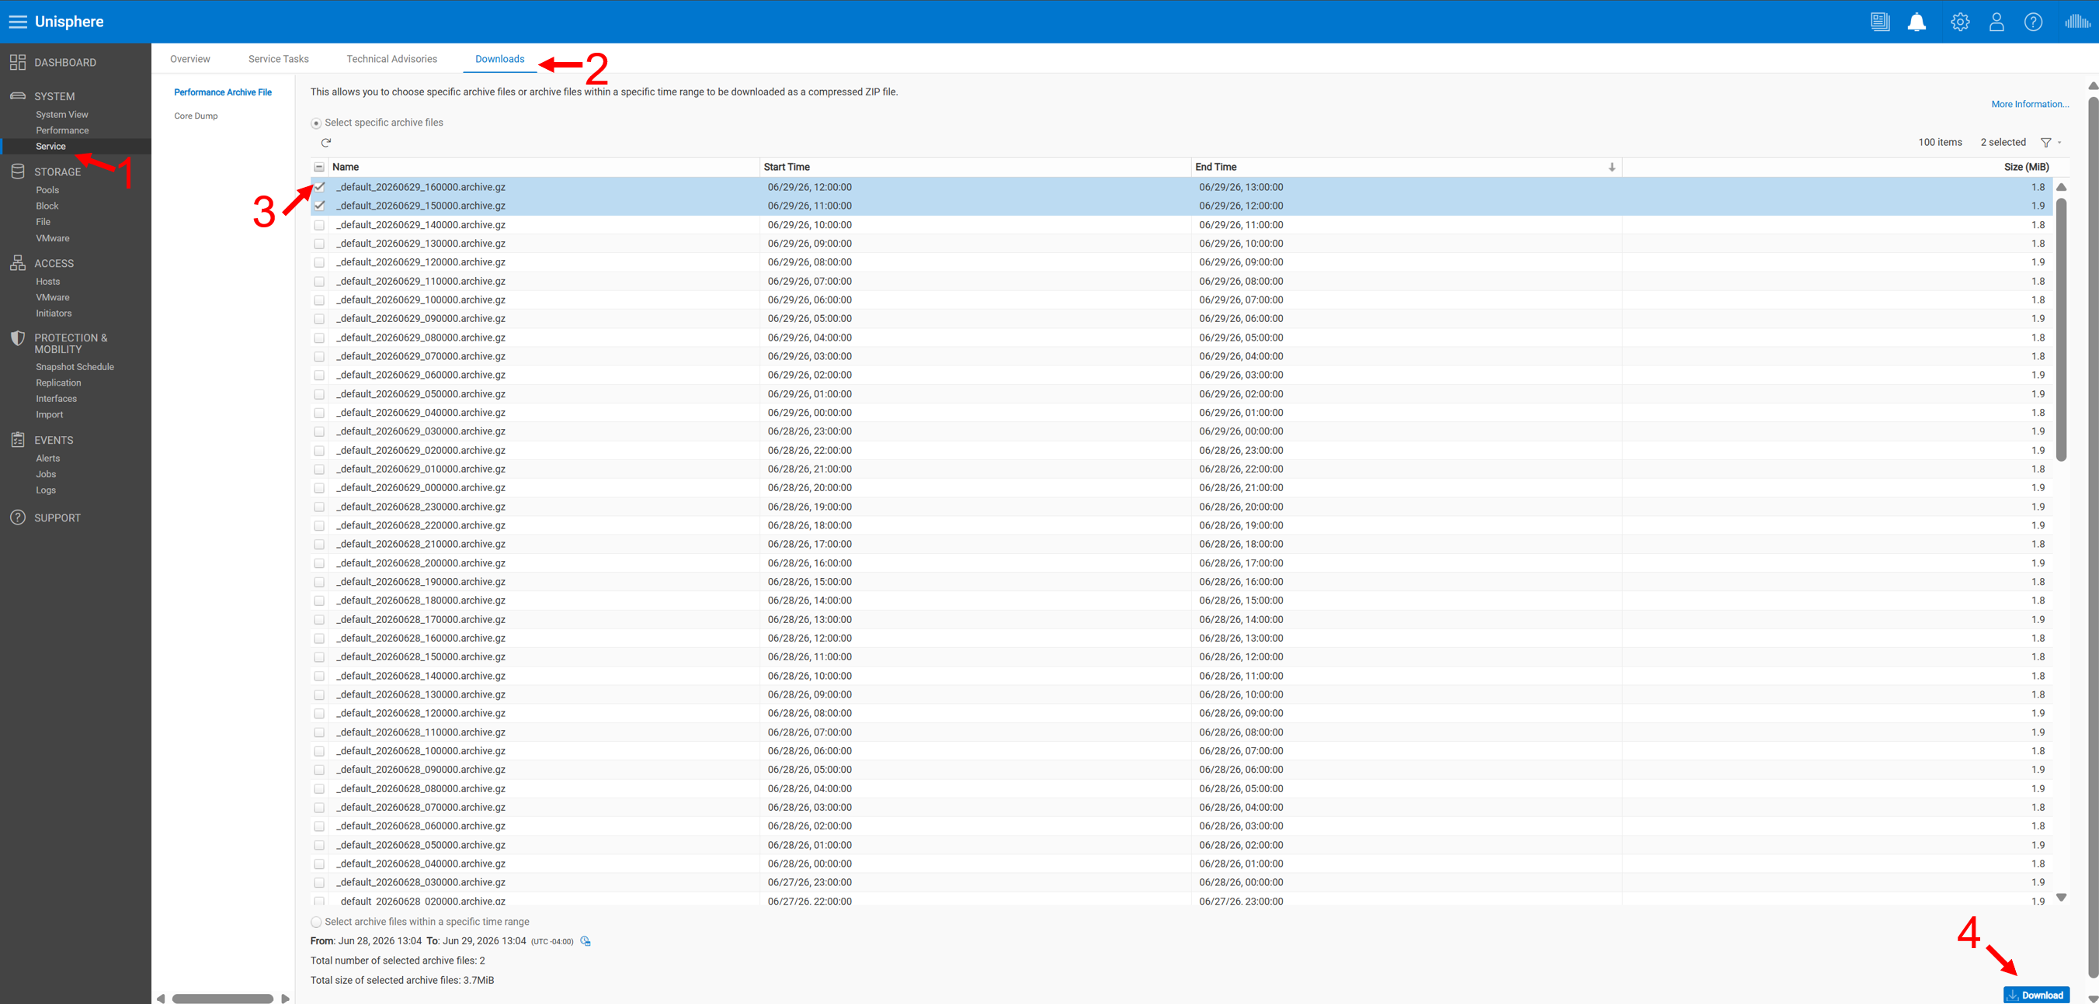2099x1004 pixels.
Task: Click horizontal scrollbar left arrow
Action: 161,999
